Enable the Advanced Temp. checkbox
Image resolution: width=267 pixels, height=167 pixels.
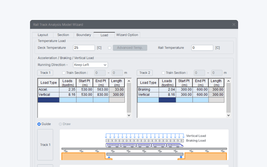click(x=110, y=48)
